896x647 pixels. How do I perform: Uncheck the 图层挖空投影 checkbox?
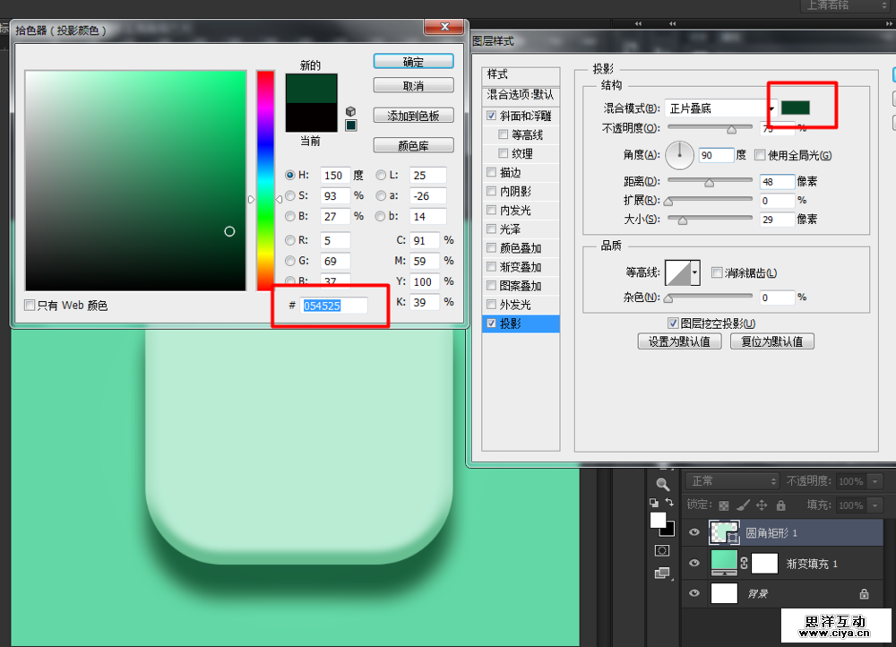[x=673, y=323]
